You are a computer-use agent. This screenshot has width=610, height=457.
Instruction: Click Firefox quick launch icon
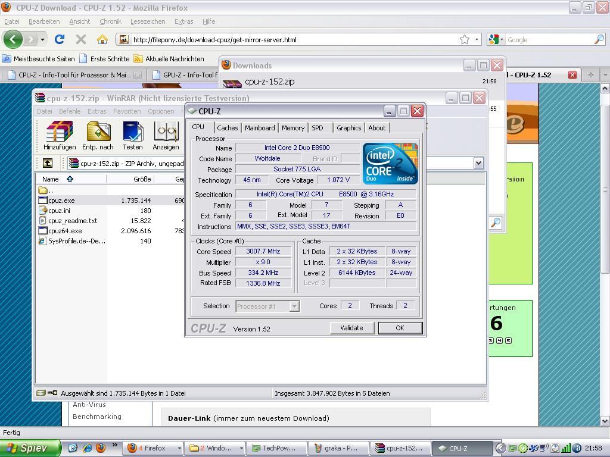(100, 448)
